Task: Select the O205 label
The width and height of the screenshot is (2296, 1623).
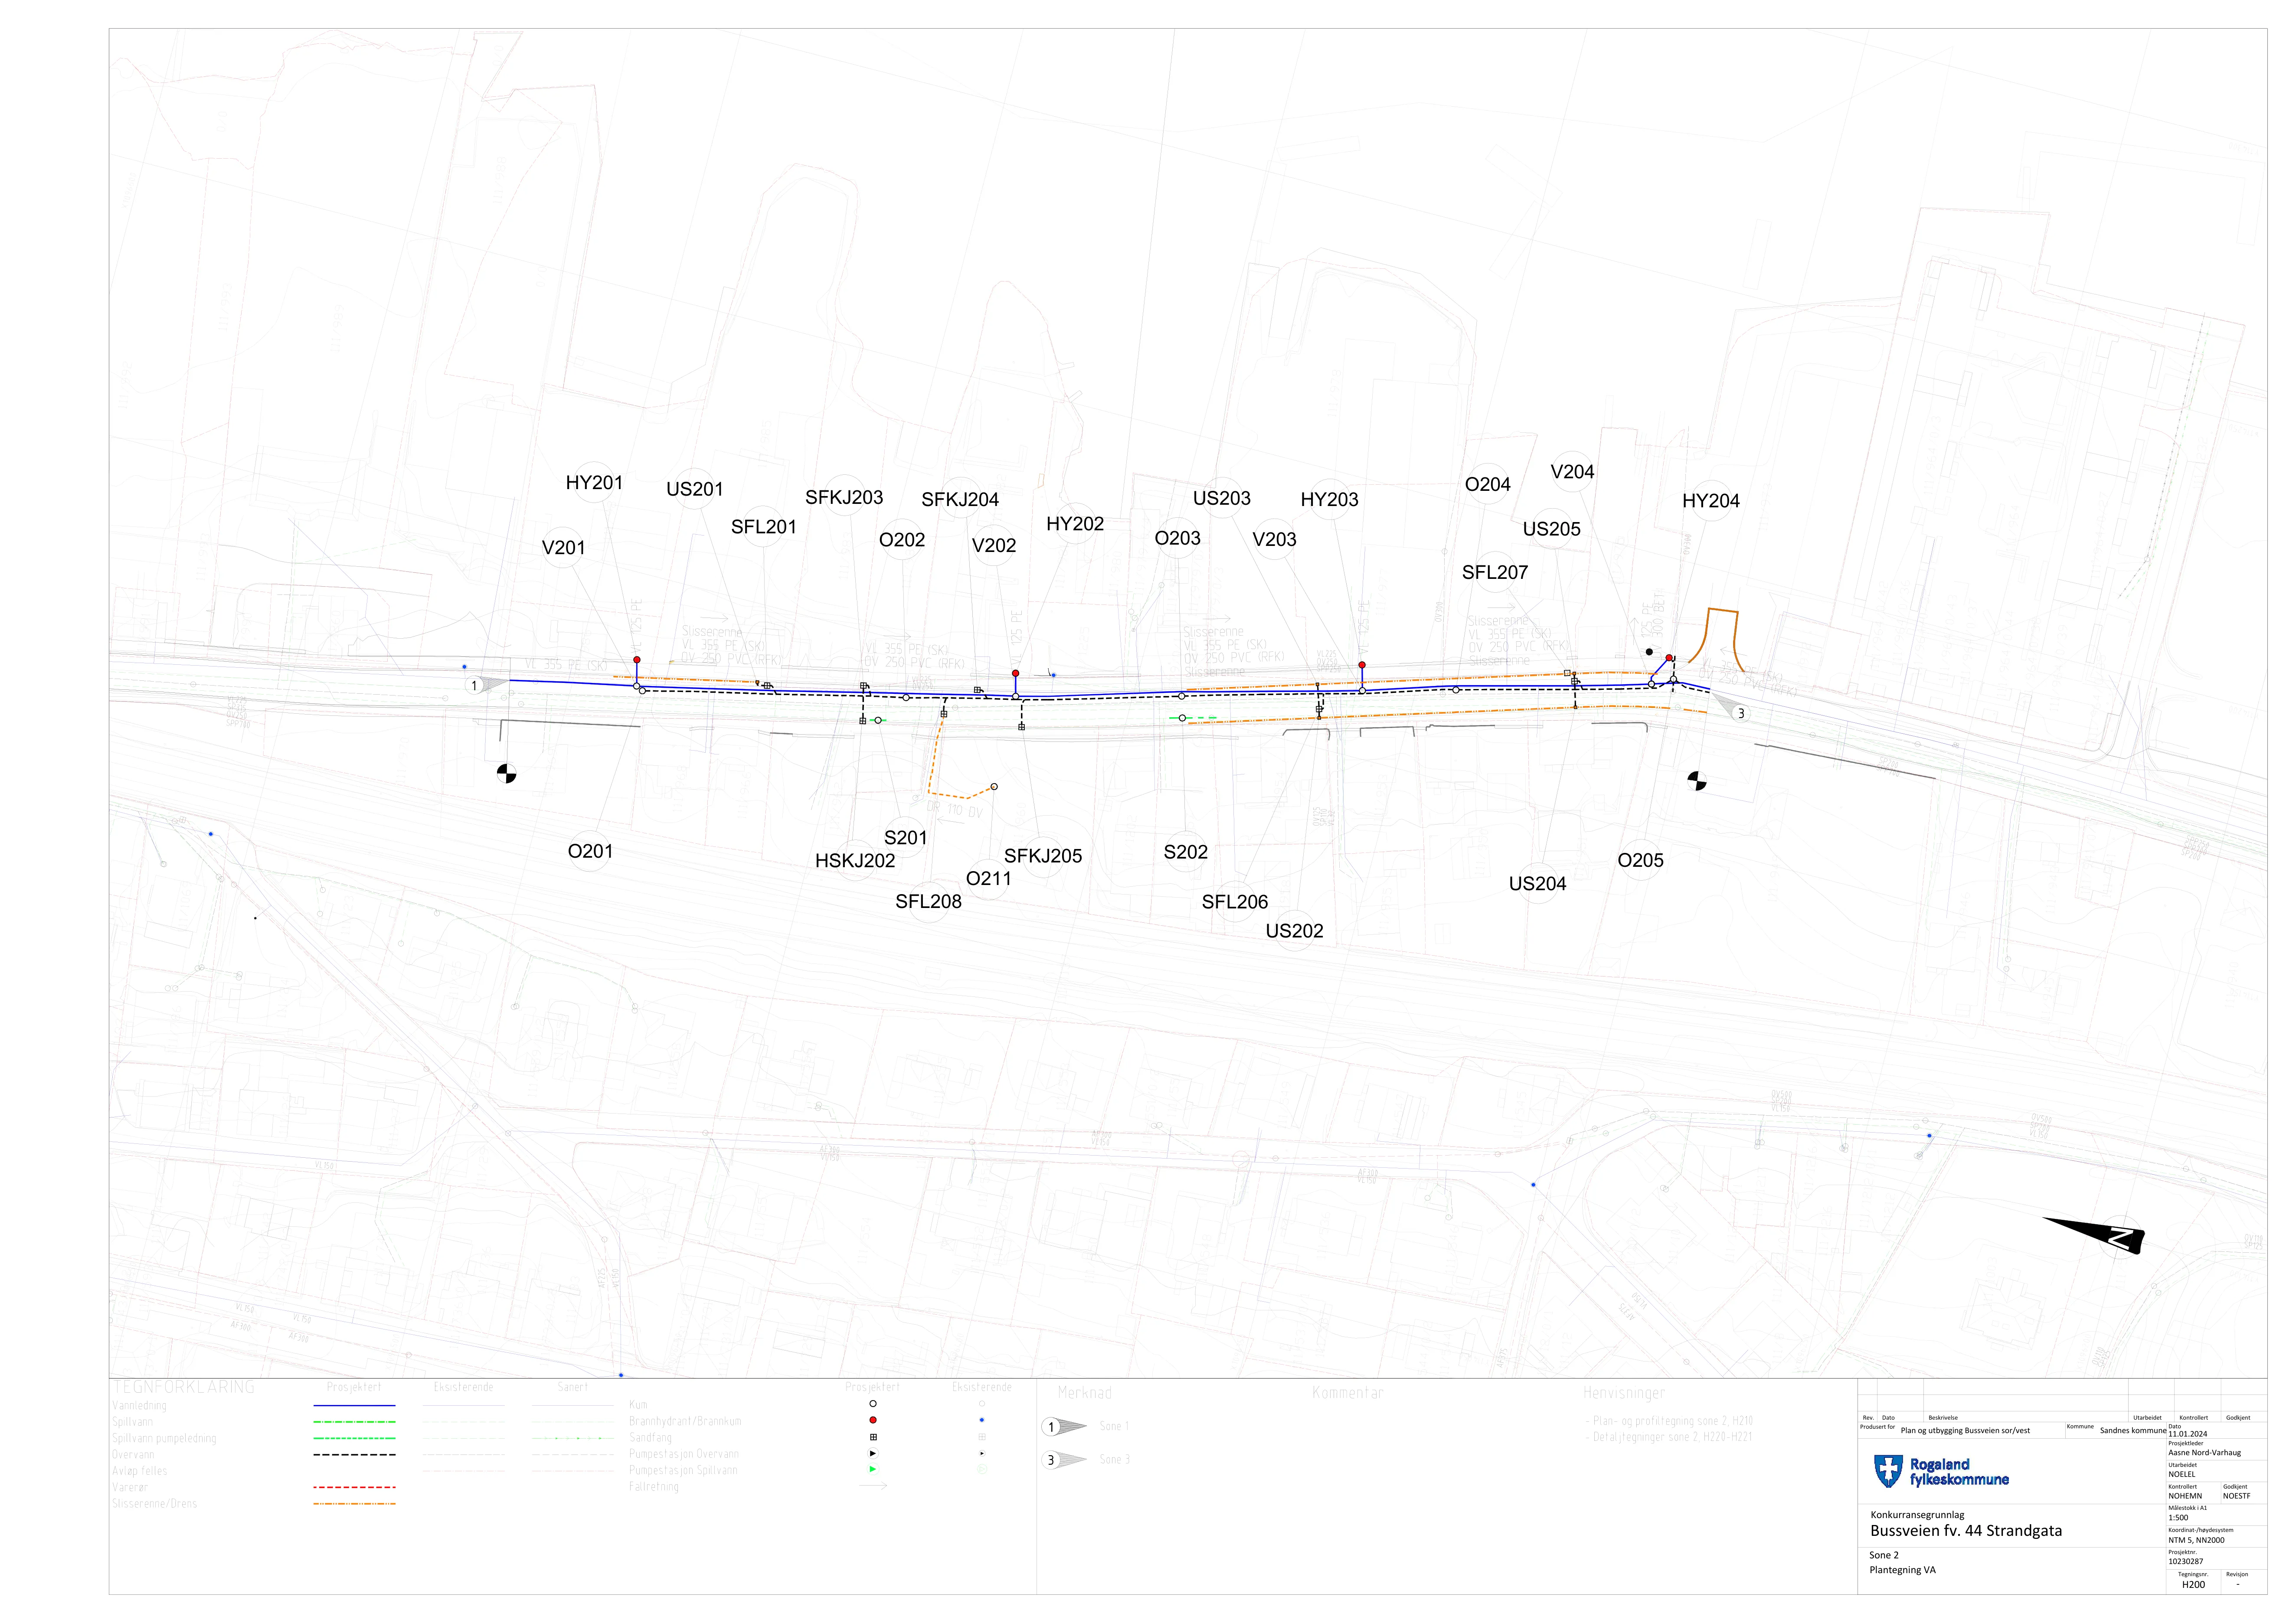Action: (1641, 861)
